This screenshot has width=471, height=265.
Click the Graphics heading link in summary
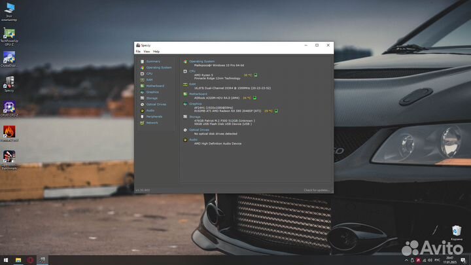pyautogui.click(x=196, y=103)
